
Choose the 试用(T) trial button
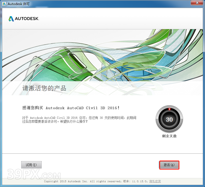pyautogui.click(x=31, y=165)
